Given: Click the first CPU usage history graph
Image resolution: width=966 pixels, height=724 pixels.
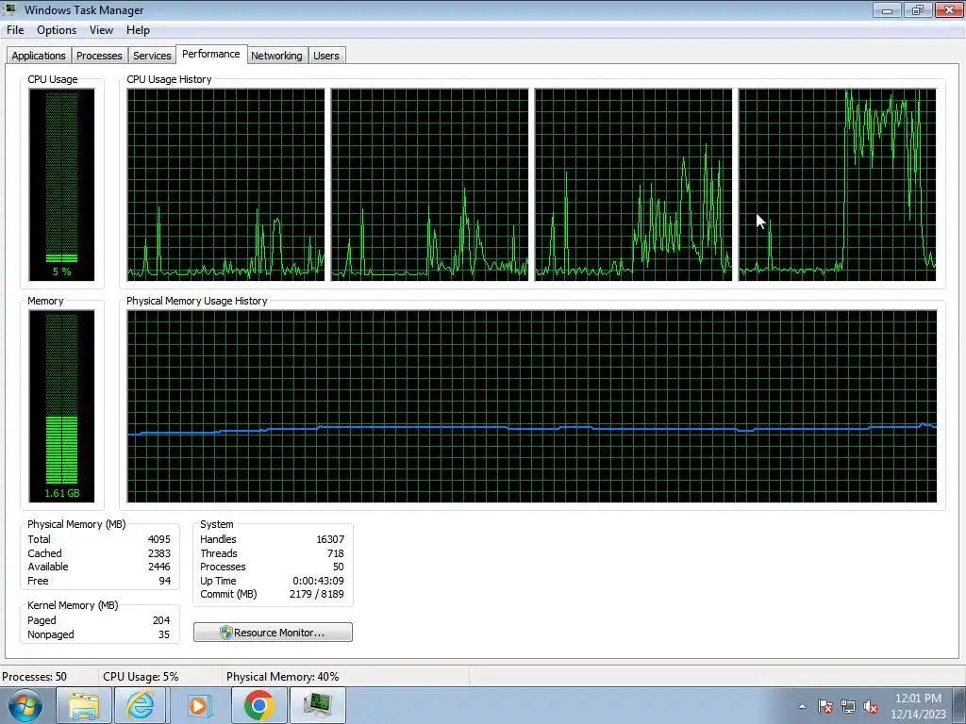Looking at the screenshot, I should pyautogui.click(x=225, y=185).
